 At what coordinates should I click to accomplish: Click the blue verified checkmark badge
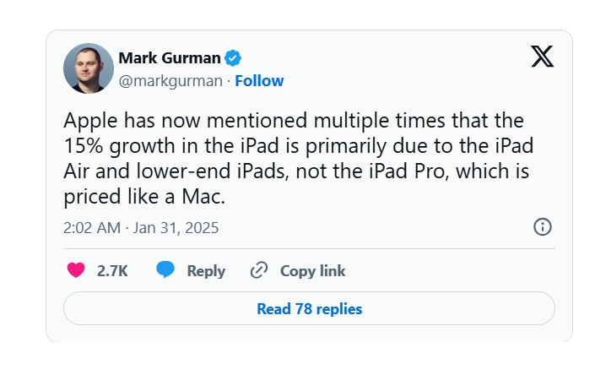coord(233,58)
